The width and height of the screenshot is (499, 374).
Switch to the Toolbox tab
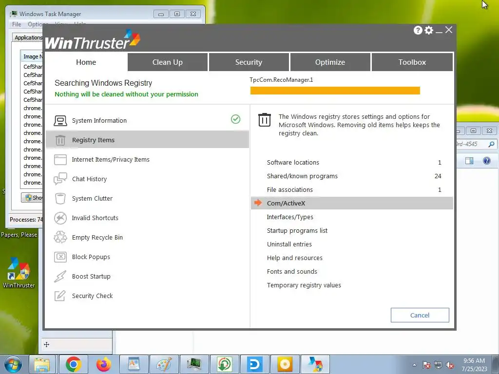pyautogui.click(x=412, y=62)
